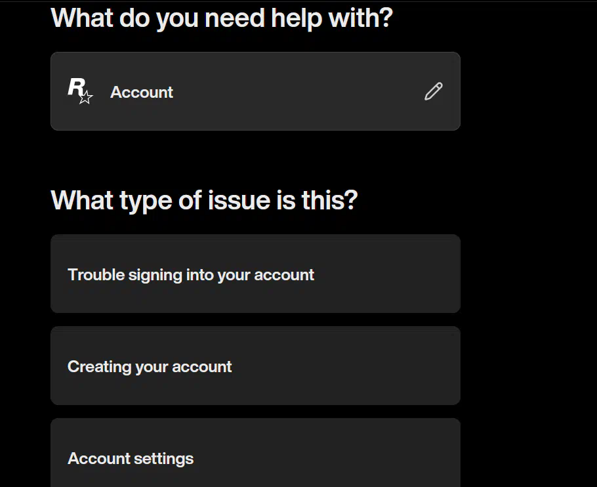Image resolution: width=597 pixels, height=487 pixels.
Task: Click the star of the Rockstar logo
Action: (86, 97)
